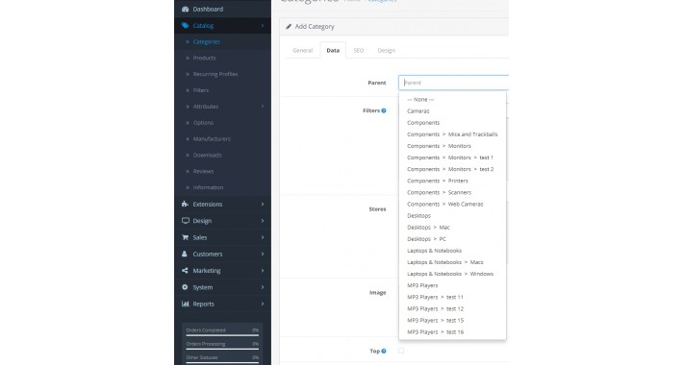
Task: Expand the System menu arrow
Action: (x=263, y=287)
